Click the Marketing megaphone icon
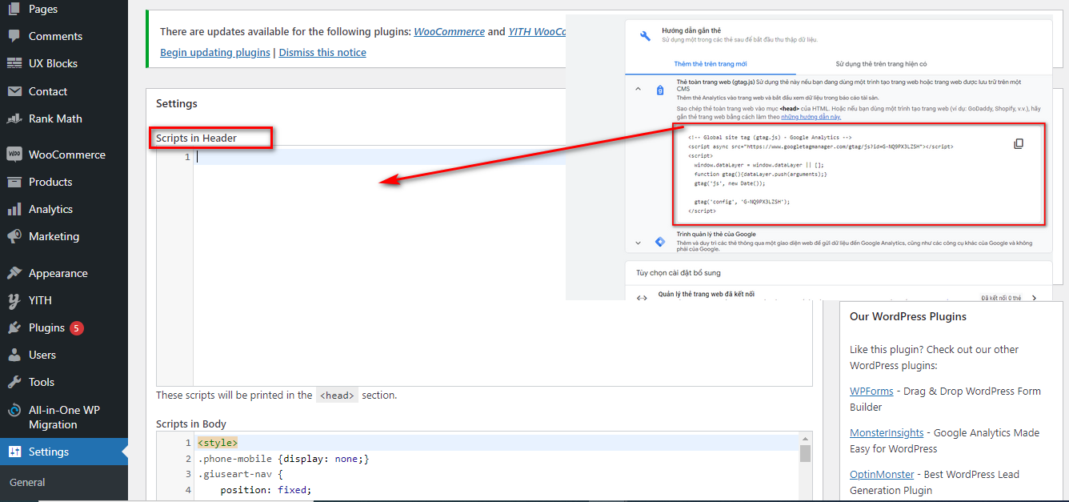Image resolution: width=1069 pixels, height=502 pixels. point(14,236)
